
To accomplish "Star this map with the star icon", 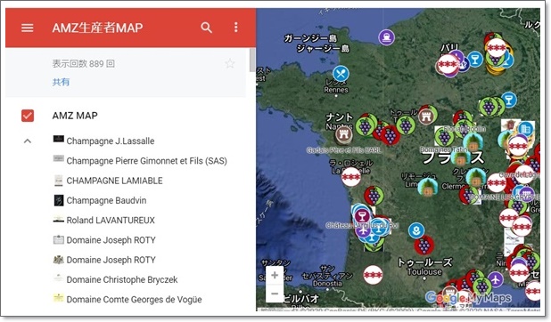I will [x=230, y=63].
